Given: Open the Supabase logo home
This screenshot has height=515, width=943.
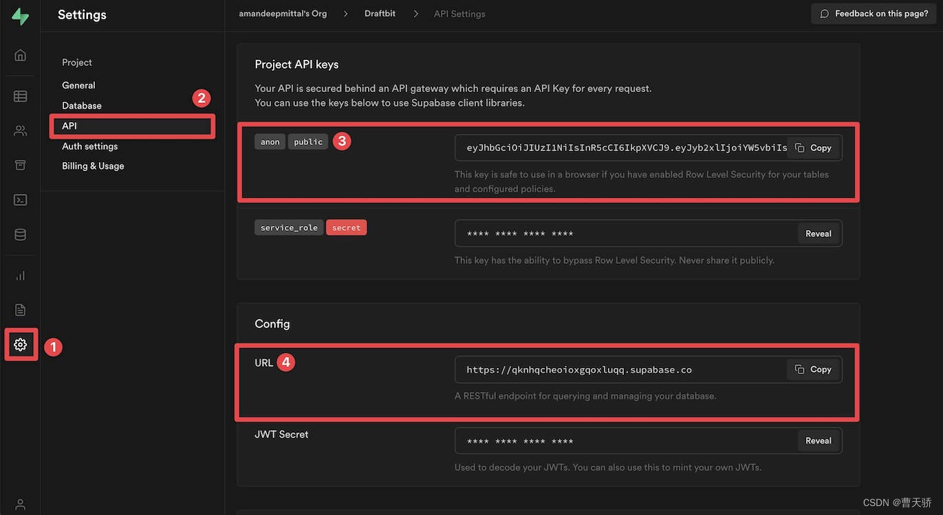Looking at the screenshot, I should pyautogui.click(x=21, y=16).
